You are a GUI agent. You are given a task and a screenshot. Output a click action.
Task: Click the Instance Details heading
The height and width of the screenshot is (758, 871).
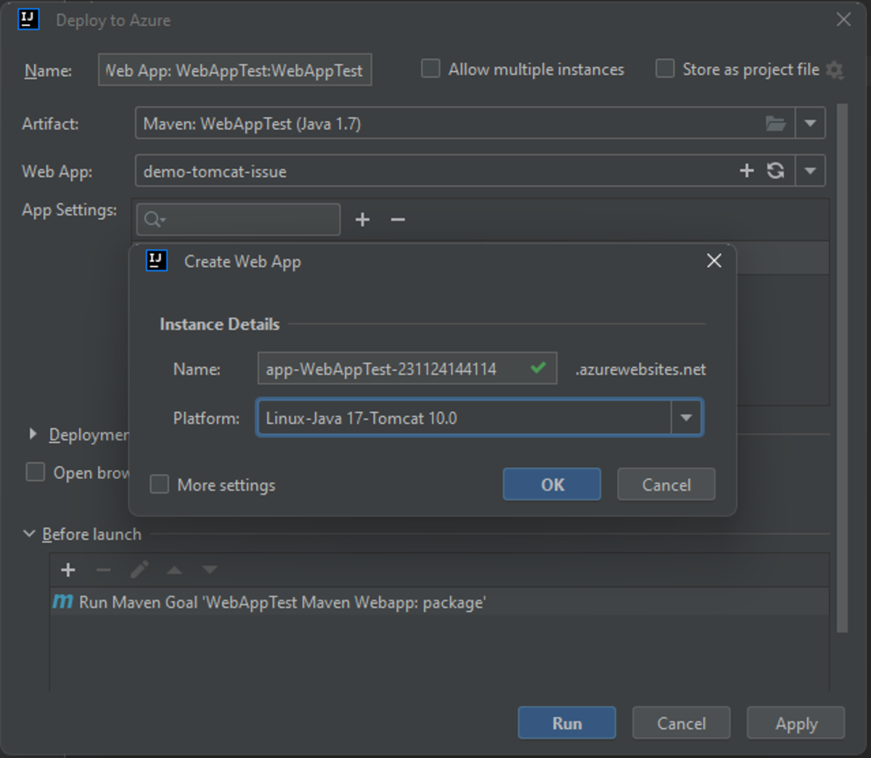coord(219,324)
